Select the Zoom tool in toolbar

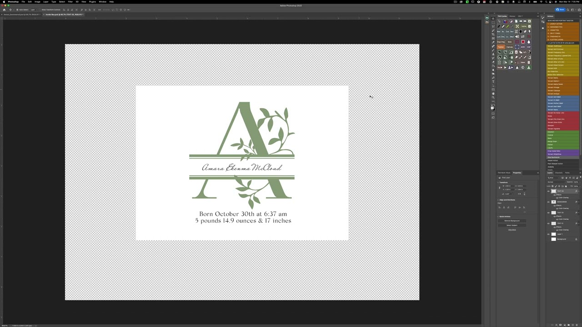(493, 97)
